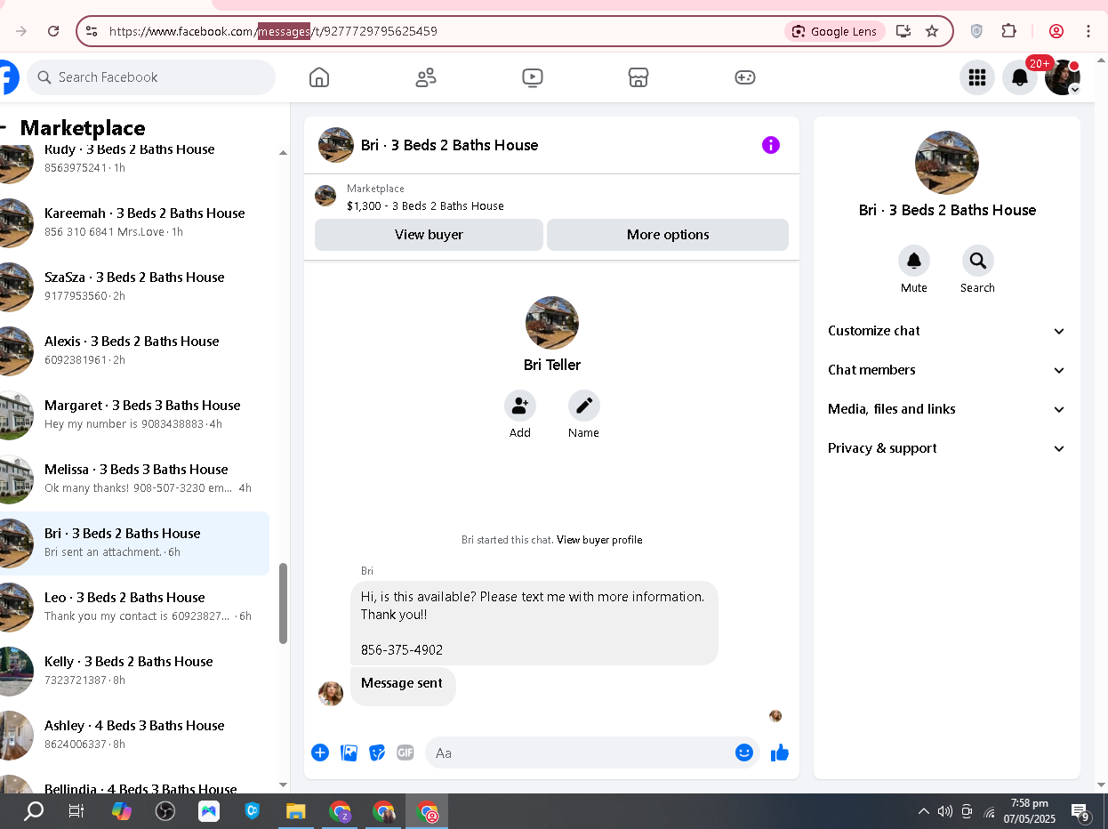The height and width of the screenshot is (829, 1108).
Task: Open the Gaming controller icon
Action: (744, 77)
